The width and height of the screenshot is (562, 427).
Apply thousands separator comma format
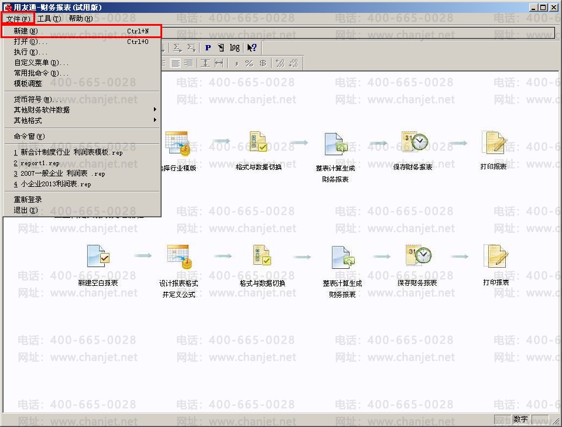(x=236, y=64)
